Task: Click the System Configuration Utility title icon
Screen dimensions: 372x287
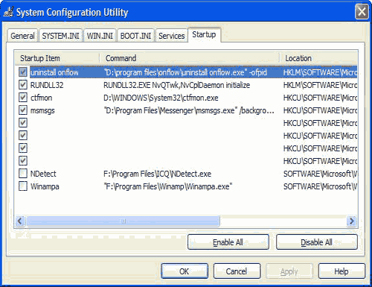Action: pyautogui.click(x=8, y=12)
